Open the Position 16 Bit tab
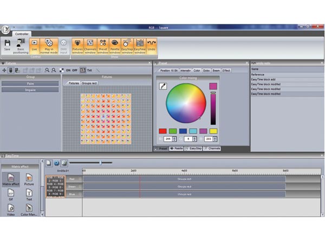The height and width of the screenshot is (244, 325). tap(168, 70)
